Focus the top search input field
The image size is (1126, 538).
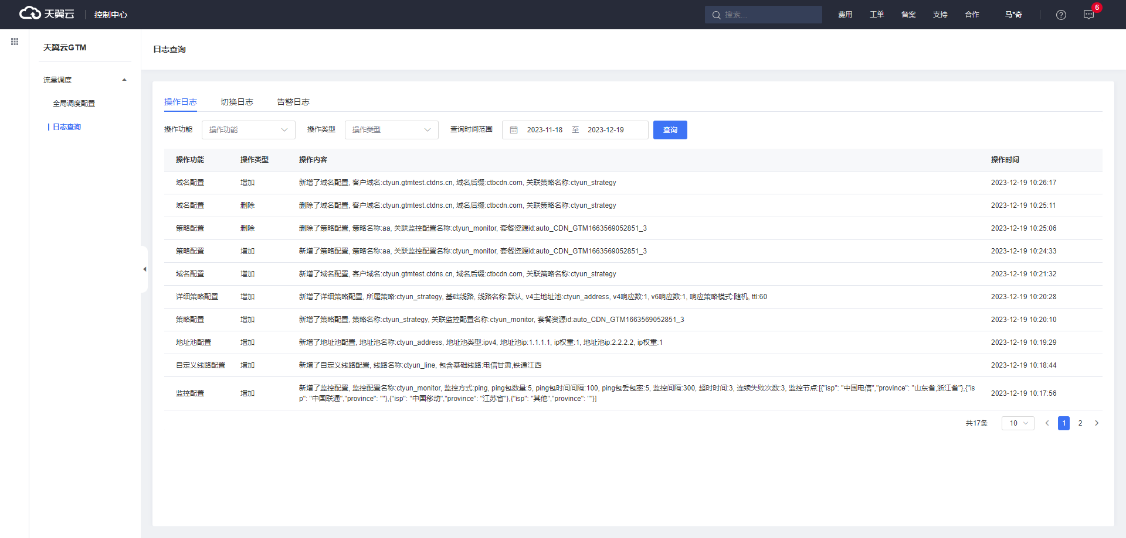click(764, 15)
